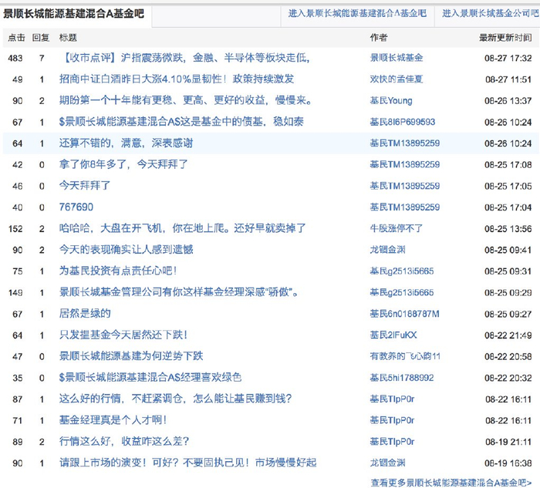Open post 哈哈哈，大盘在开飞机
The image size is (540, 488).
coord(182,228)
